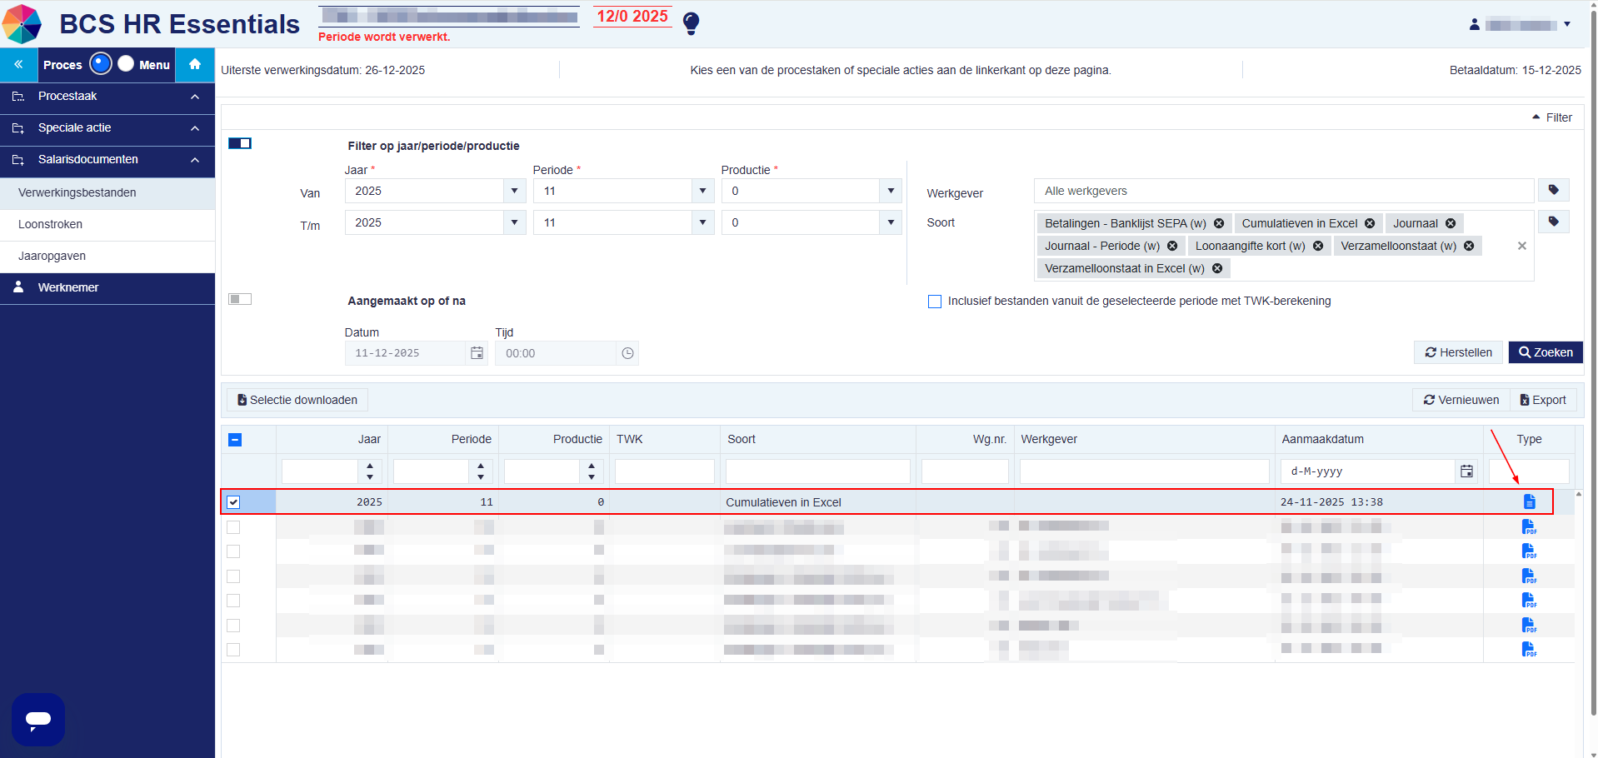The width and height of the screenshot is (1598, 758).
Task: Click the Wg.nr. column filter field
Action: click(x=965, y=471)
